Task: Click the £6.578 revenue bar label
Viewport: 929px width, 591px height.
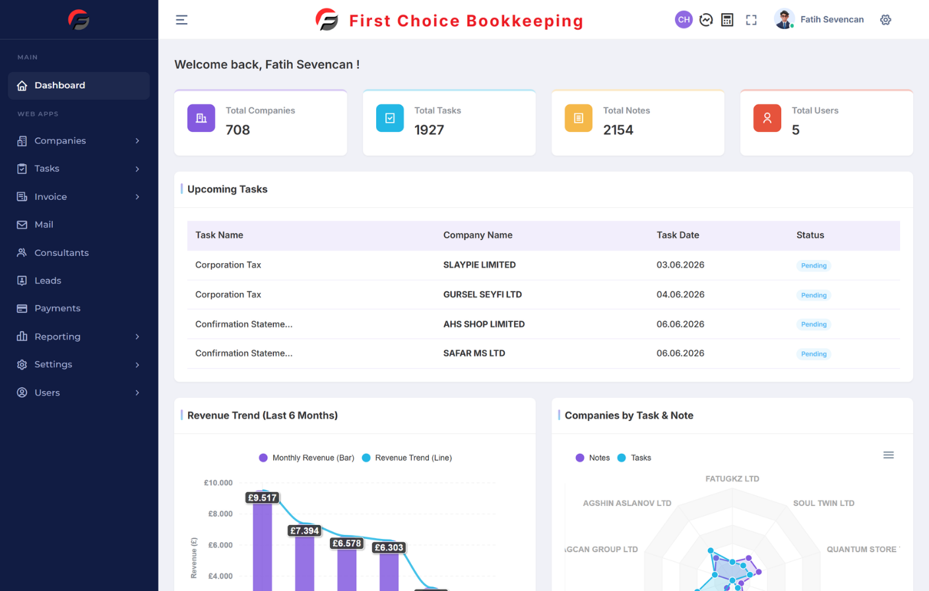Action: (x=346, y=544)
